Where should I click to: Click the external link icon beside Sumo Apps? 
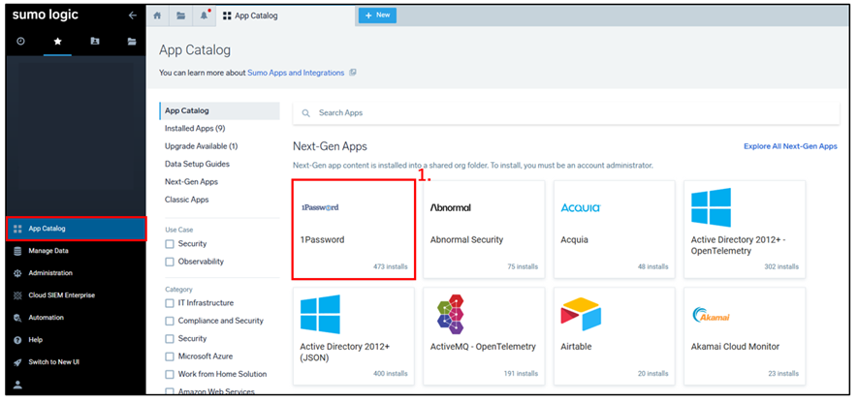click(x=353, y=73)
